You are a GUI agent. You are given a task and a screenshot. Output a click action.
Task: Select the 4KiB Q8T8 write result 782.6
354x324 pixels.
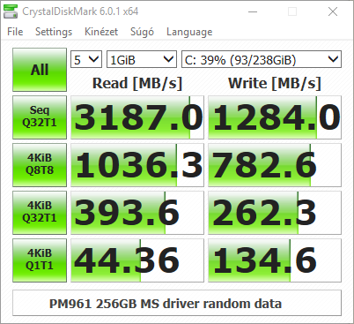[x=275, y=165]
